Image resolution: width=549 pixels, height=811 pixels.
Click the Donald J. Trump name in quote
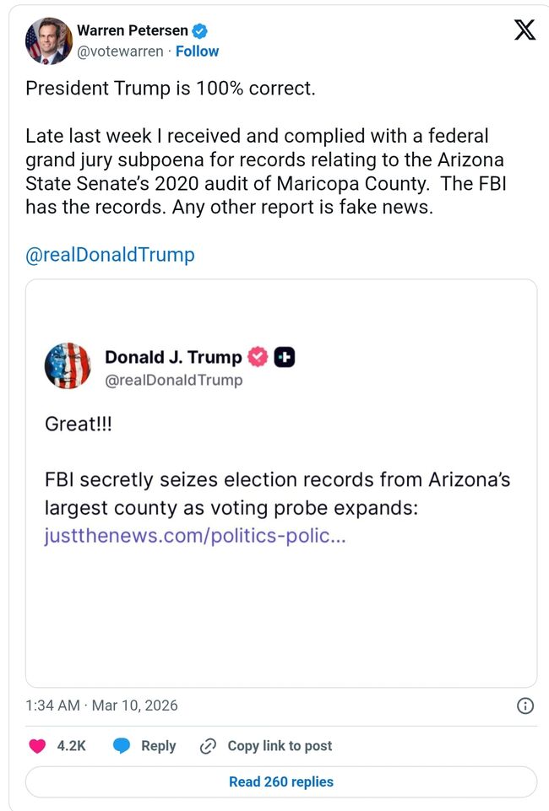(173, 357)
